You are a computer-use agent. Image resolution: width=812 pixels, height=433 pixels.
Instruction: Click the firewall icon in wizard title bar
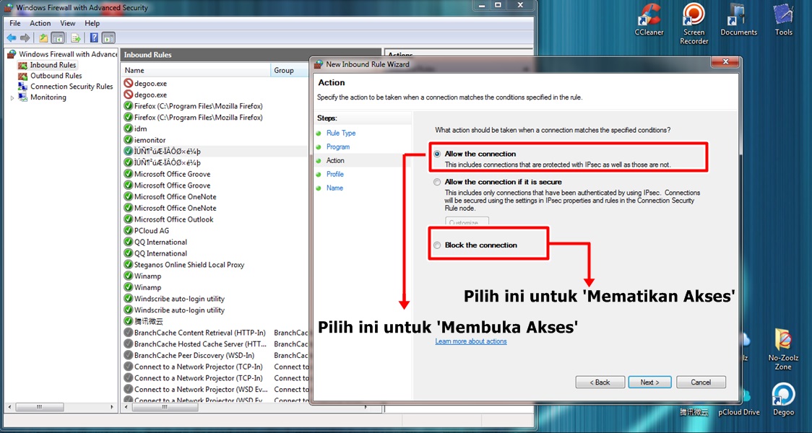[319, 65]
